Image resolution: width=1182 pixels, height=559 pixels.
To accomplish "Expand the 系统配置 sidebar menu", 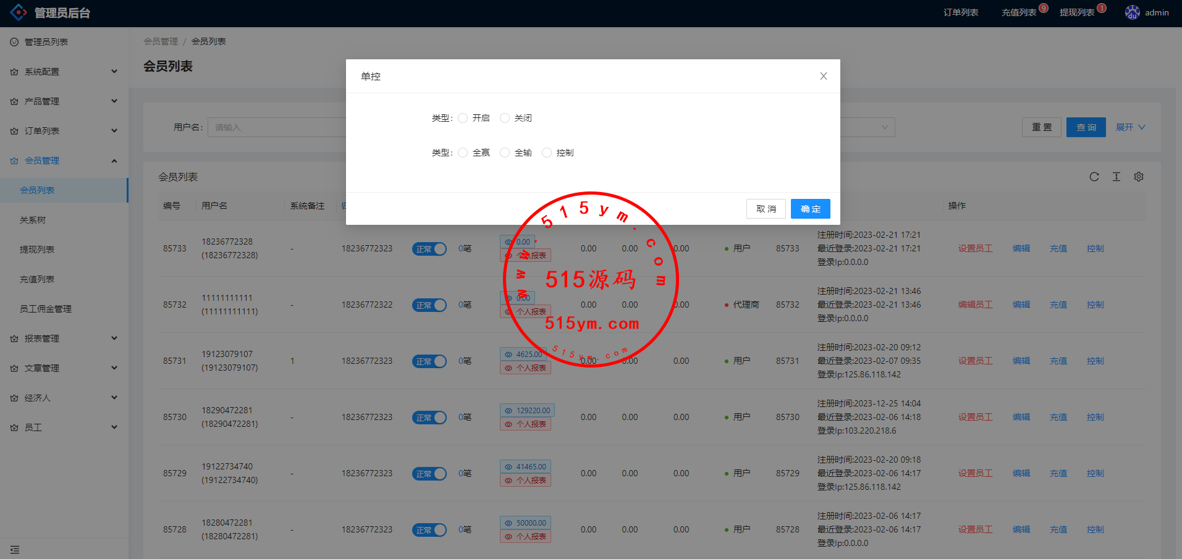I will tap(64, 72).
